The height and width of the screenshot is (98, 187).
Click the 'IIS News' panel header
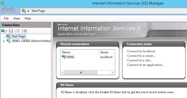click(x=122, y=85)
